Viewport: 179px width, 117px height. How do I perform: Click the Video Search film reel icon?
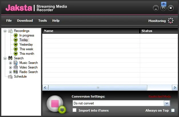point(16,67)
